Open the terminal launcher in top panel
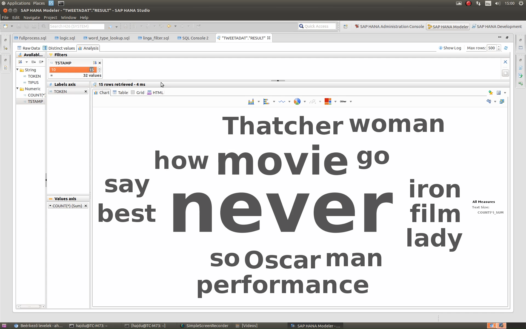 61,3
